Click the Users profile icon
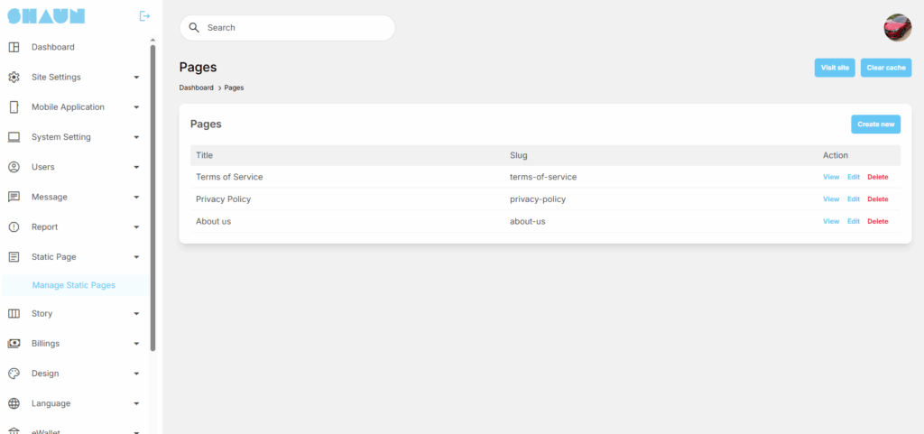Viewport: 924px width, 434px height. 14,167
